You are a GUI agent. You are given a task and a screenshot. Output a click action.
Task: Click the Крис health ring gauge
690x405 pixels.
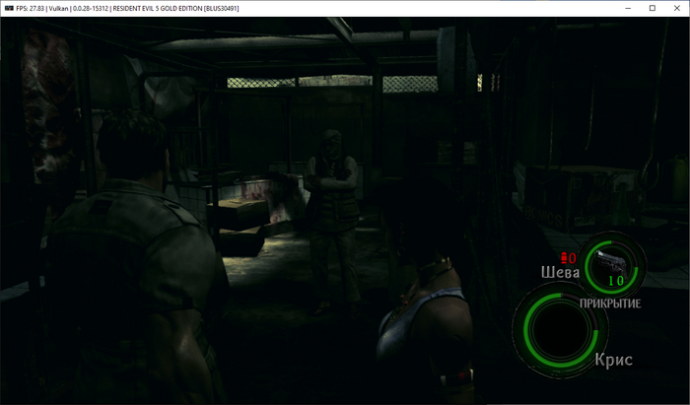tap(560, 328)
